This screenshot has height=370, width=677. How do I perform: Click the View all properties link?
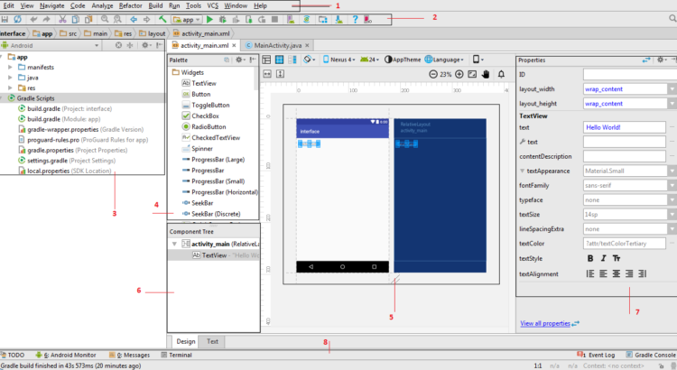(x=544, y=323)
